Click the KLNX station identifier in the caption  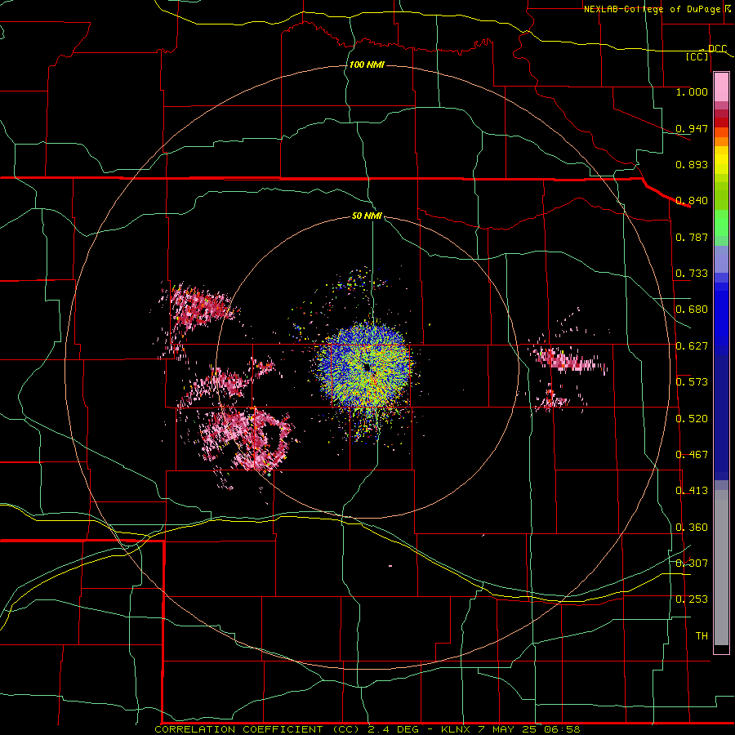tap(456, 729)
